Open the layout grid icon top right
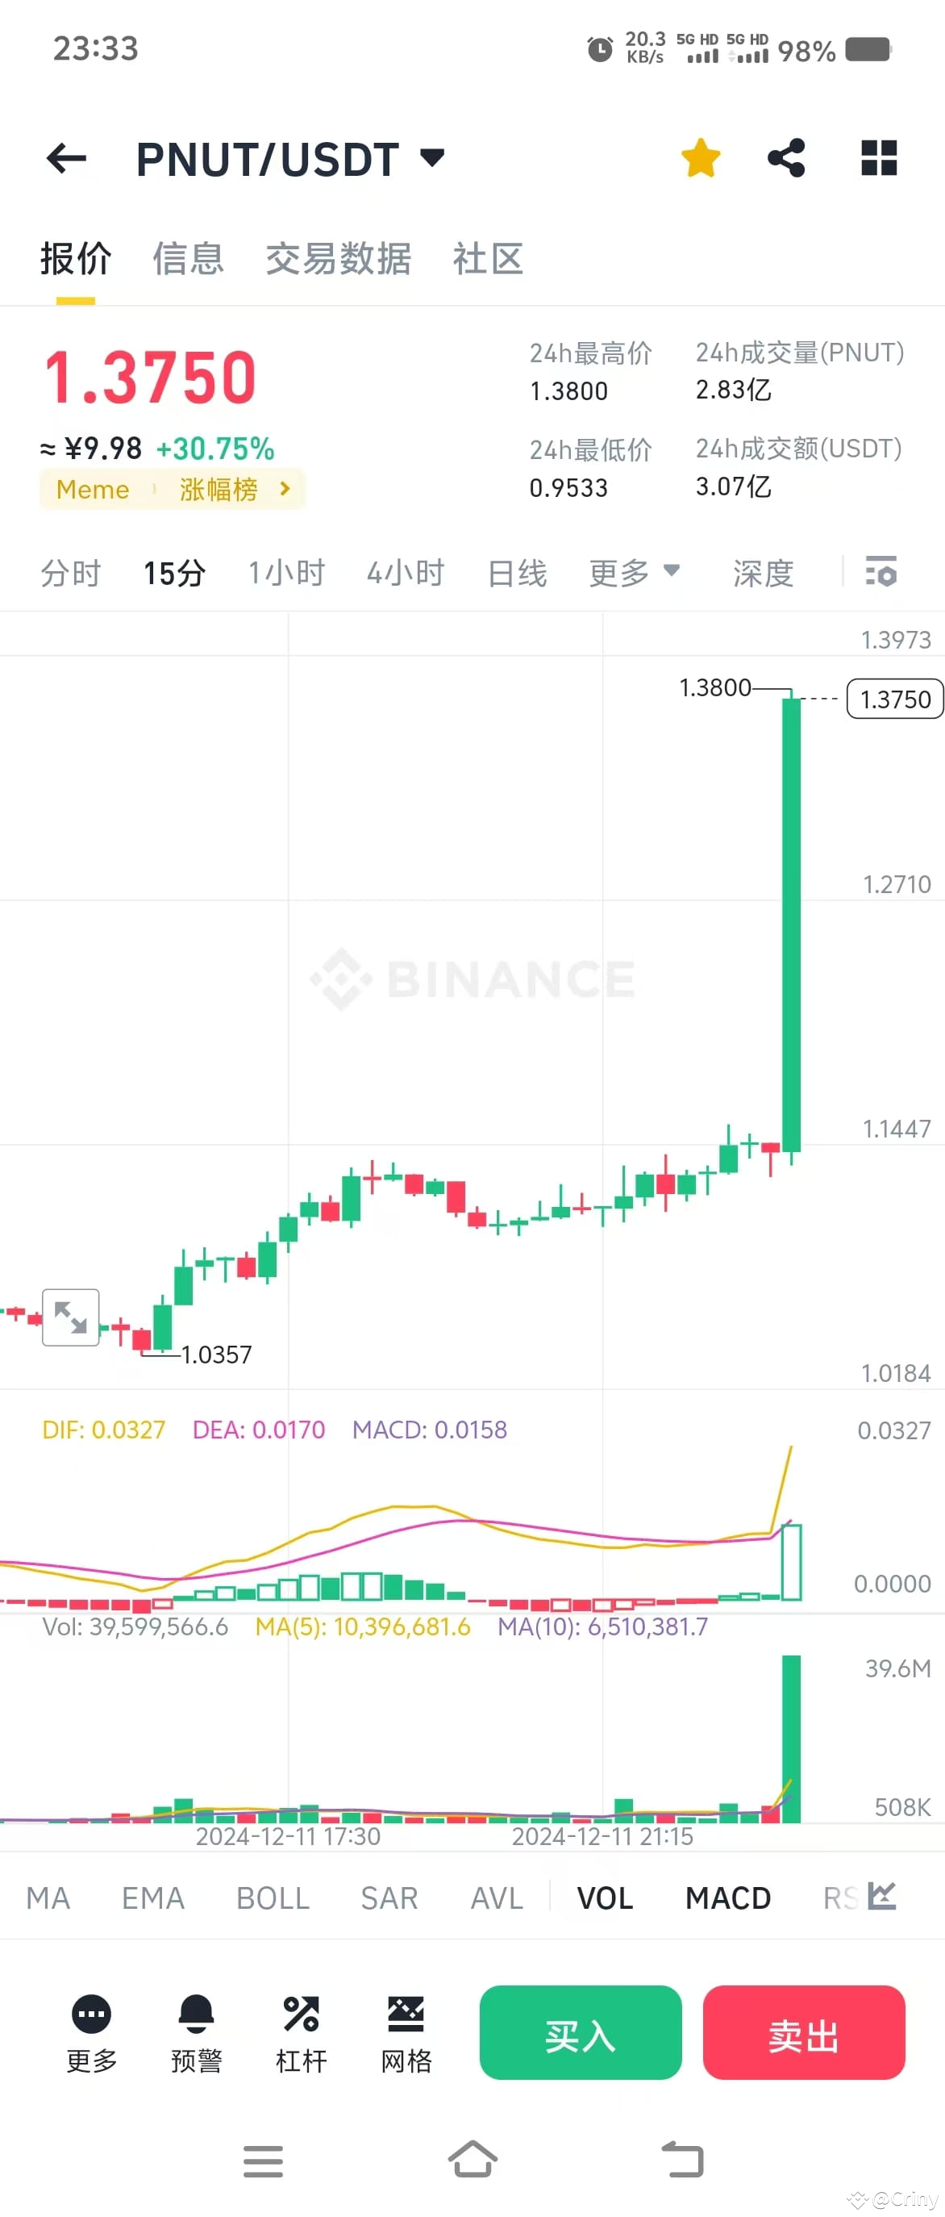This screenshot has width=945, height=2217. [x=878, y=158]
